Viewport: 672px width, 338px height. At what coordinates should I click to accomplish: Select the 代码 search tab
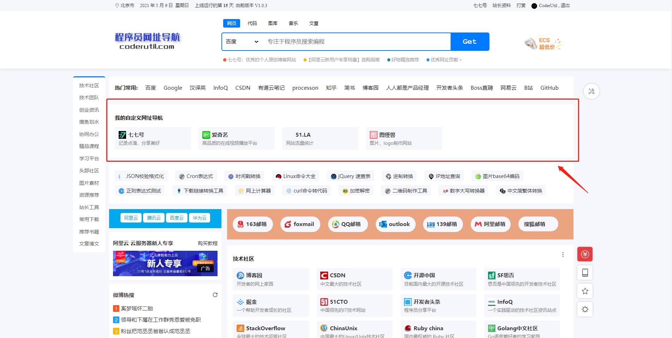click(x=252, y=23)
